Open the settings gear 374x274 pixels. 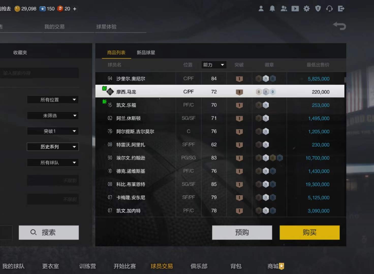tap(307, 9)
